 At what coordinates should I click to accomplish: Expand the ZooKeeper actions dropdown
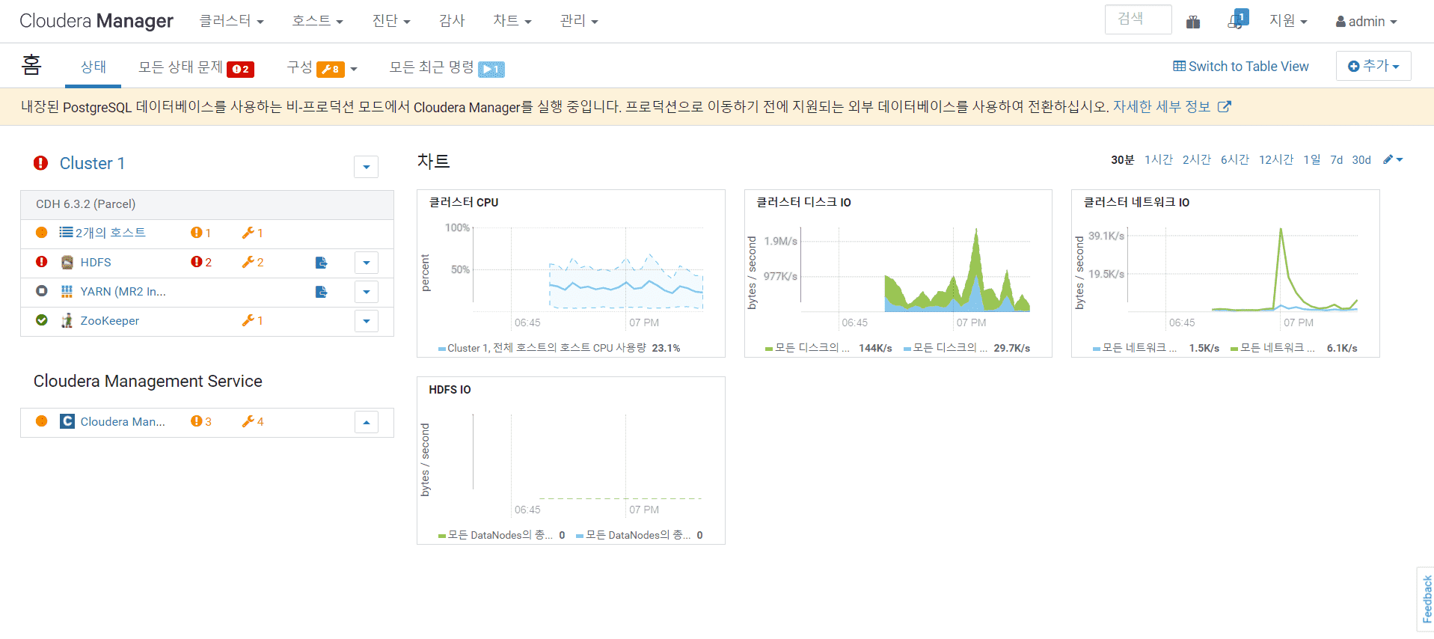click(x=367, y=321)
